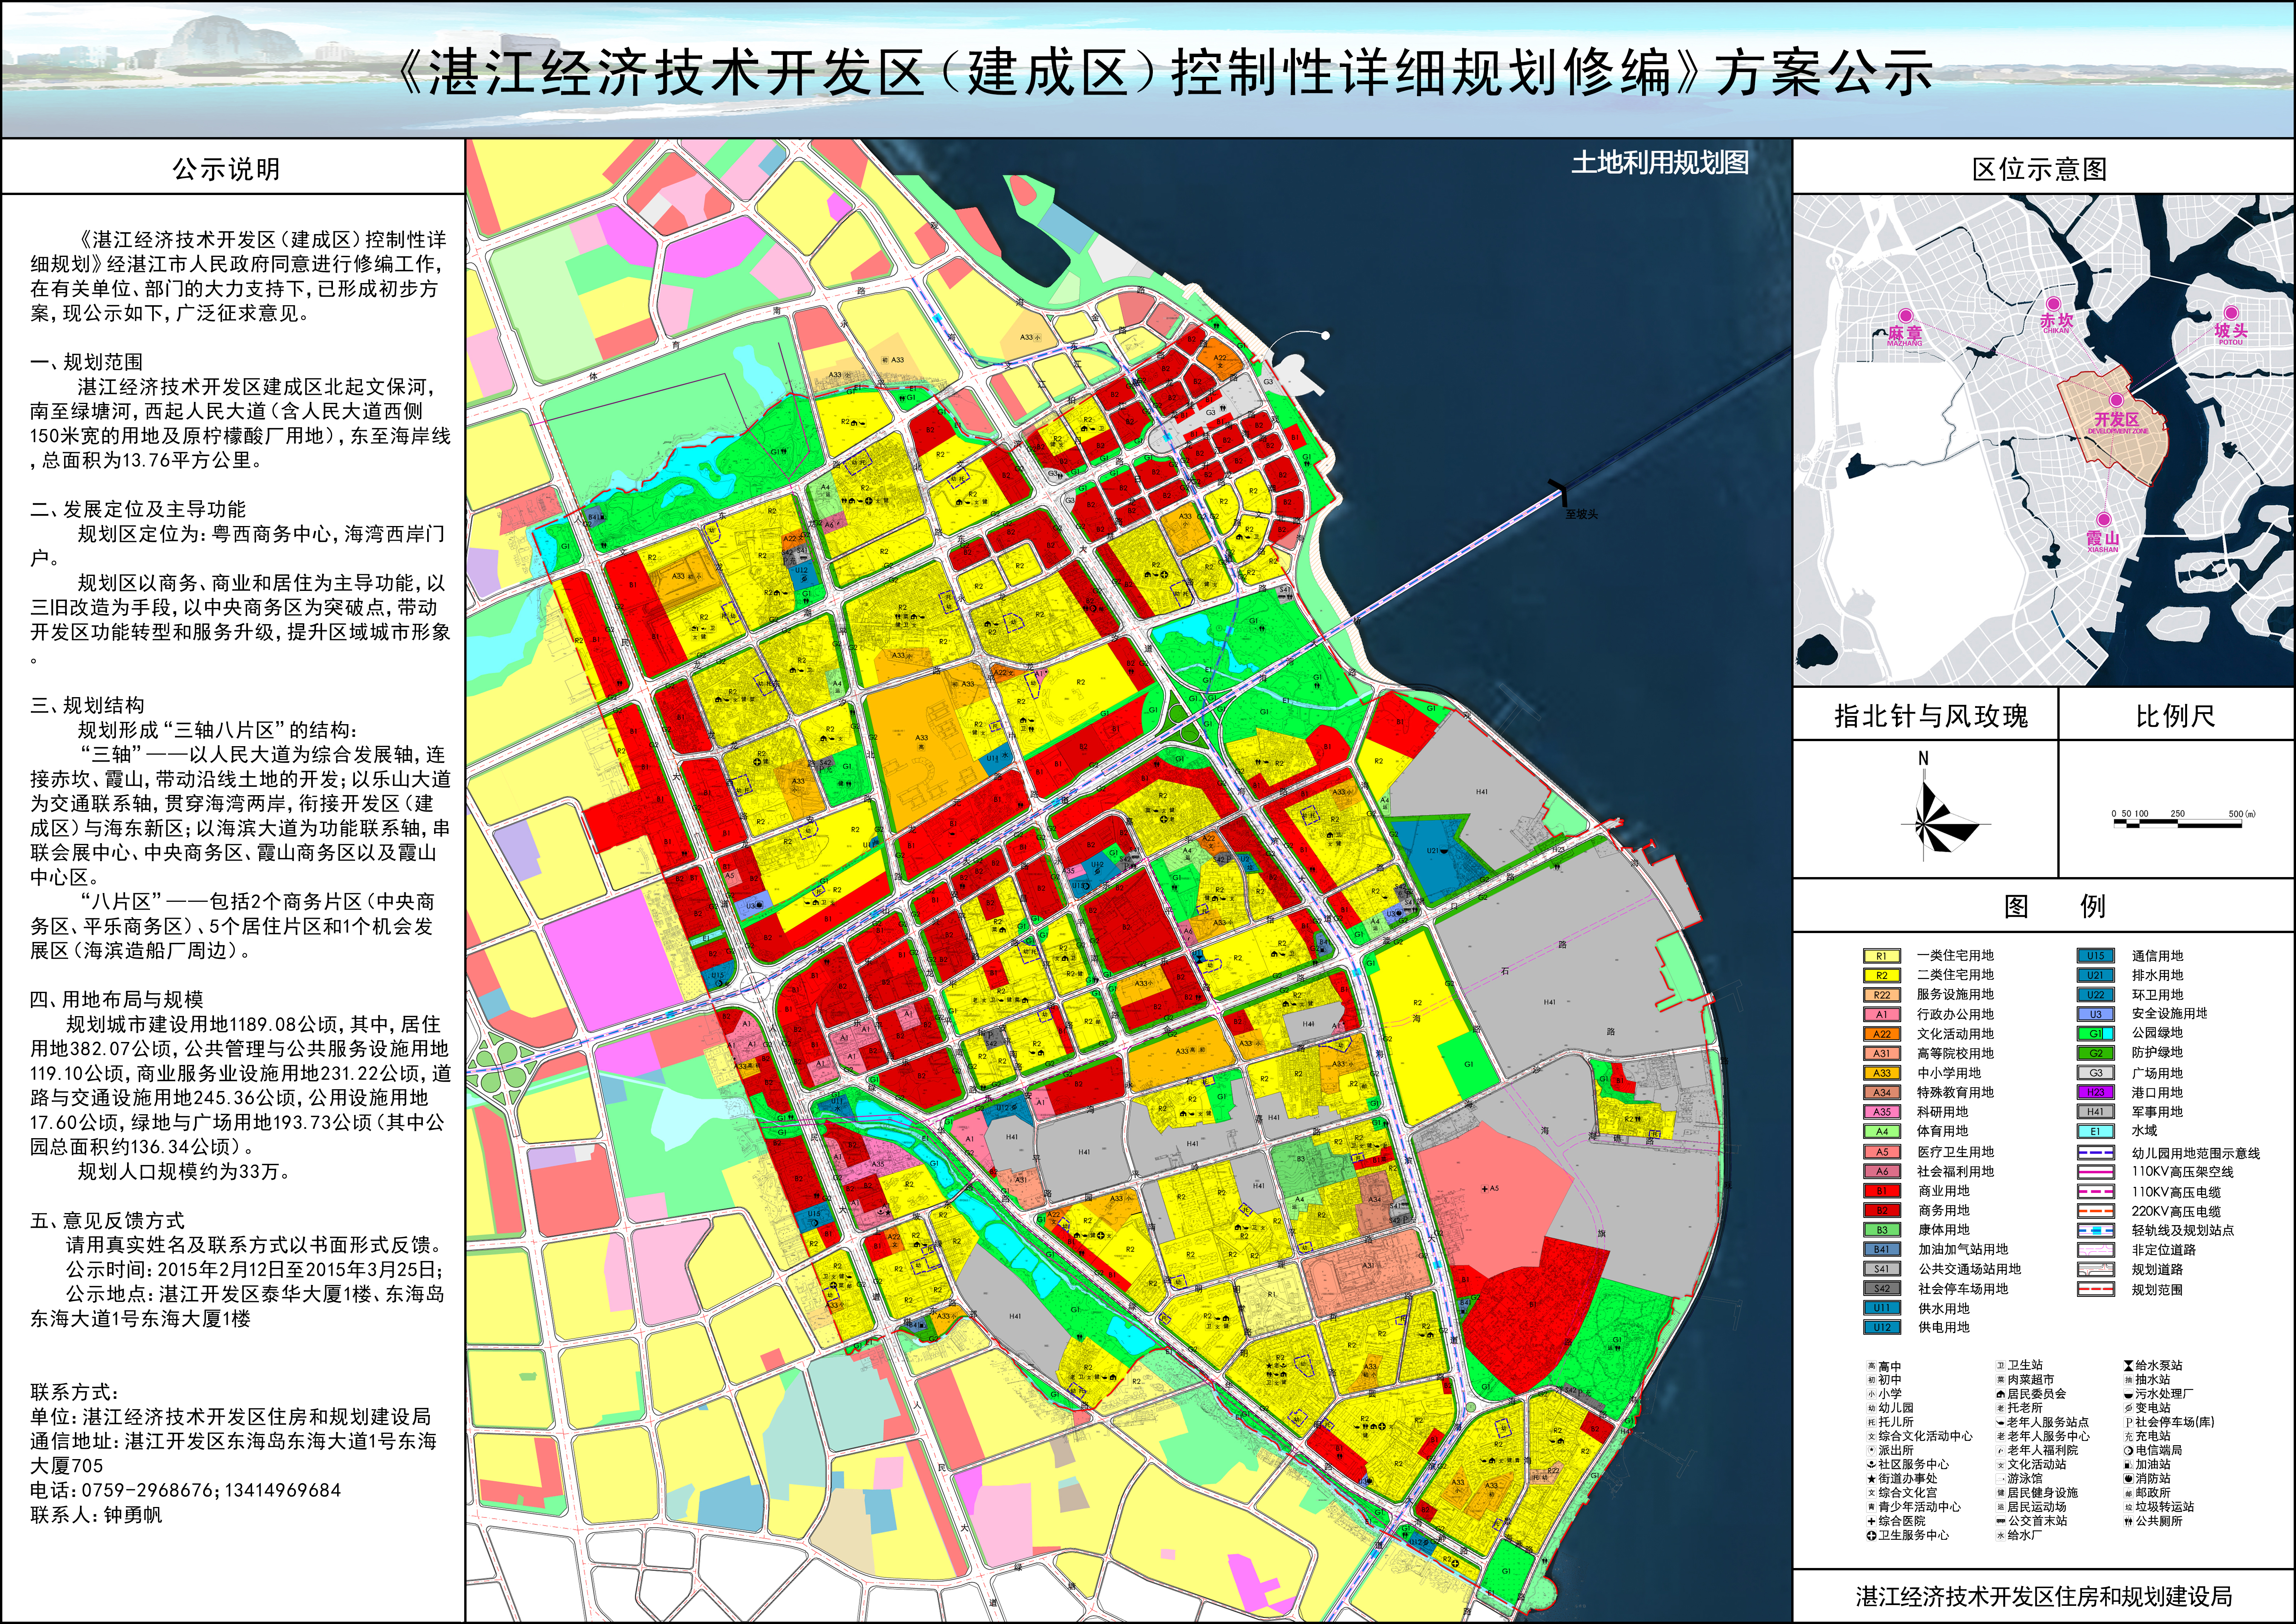This screenshot has height=1624, width=2296.
Task: Click the 比例尺 heading
Action: point(2175,716)
